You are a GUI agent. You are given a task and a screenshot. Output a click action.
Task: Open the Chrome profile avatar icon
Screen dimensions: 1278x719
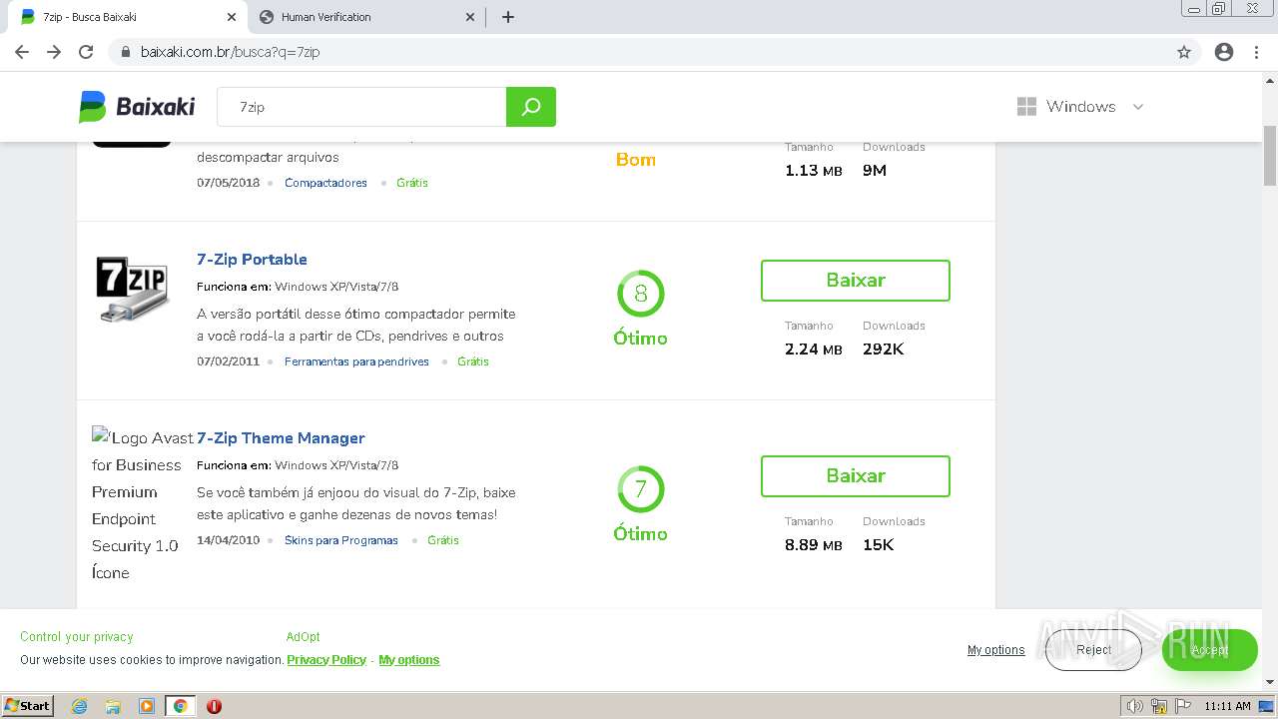[1224, 52]
